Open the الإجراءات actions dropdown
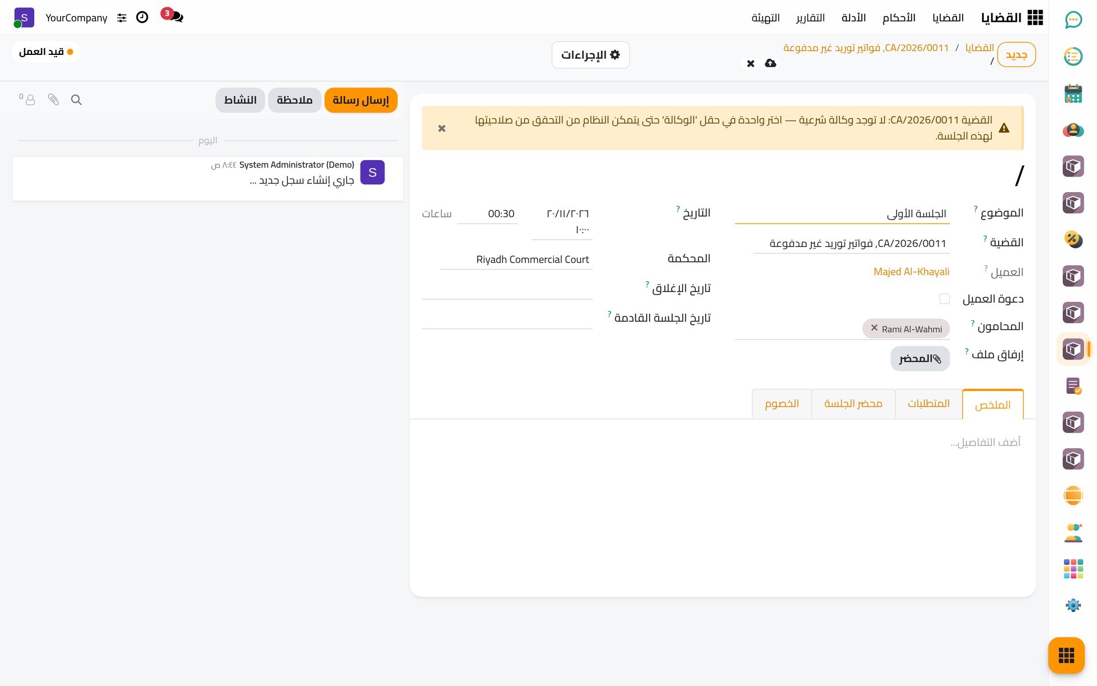 pos(591,55)
